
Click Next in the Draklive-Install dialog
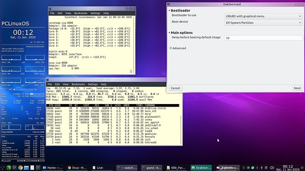(297, 88)
